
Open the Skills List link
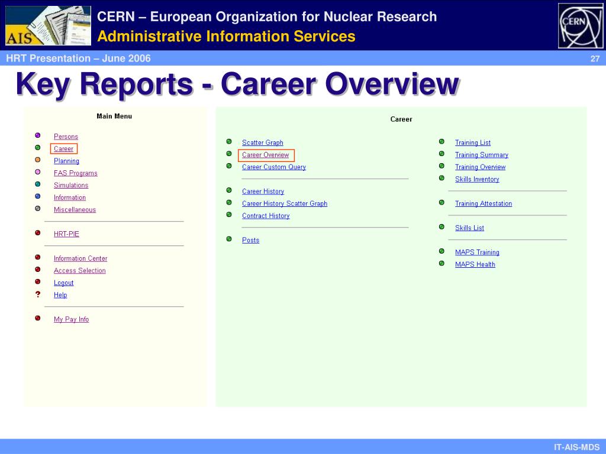click(469, 228)
